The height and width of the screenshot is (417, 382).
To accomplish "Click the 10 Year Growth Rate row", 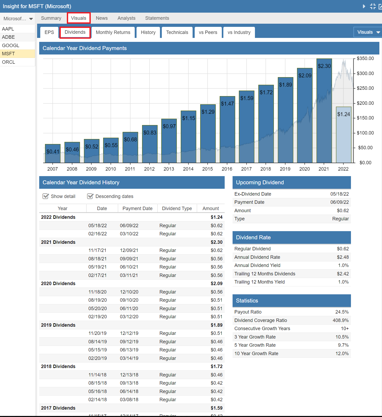I will tap(292, 354).
